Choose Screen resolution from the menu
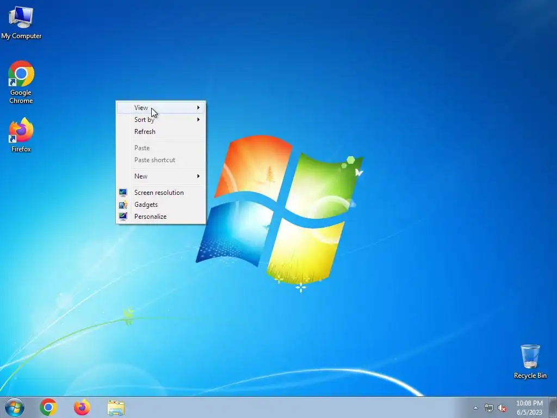The image size is (557, 418). 161,192
